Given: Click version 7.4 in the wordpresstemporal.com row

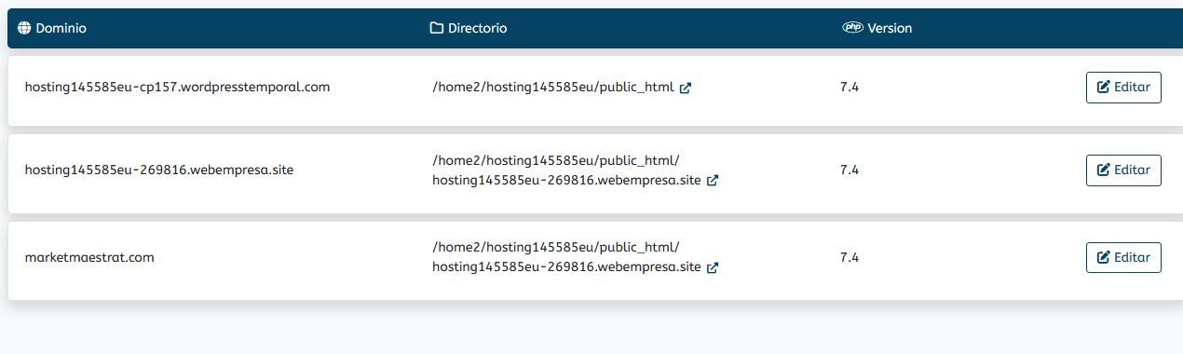Looking at the screenshot, I should (850, 87).
